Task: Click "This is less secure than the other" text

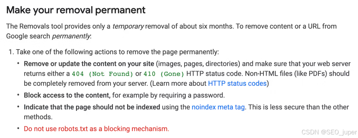Action: pyautogui.click(x=298, y=107)
